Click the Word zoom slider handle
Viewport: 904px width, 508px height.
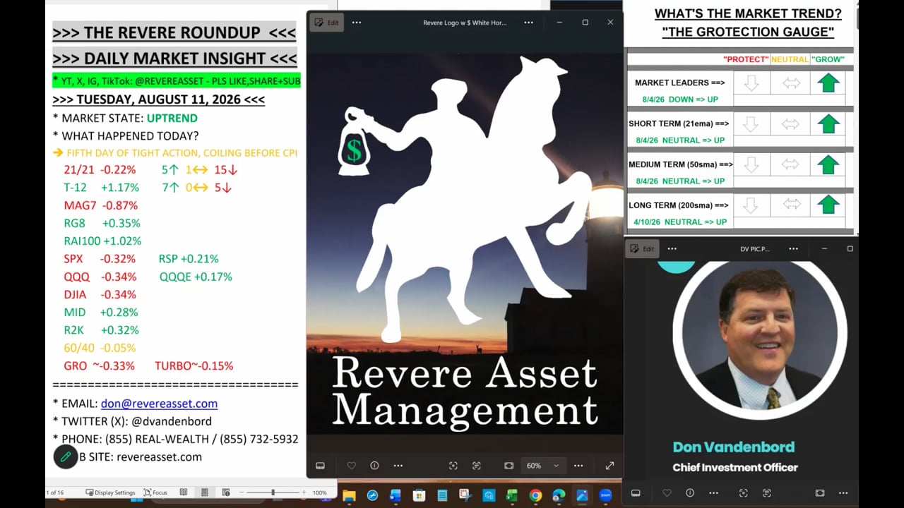273,492
